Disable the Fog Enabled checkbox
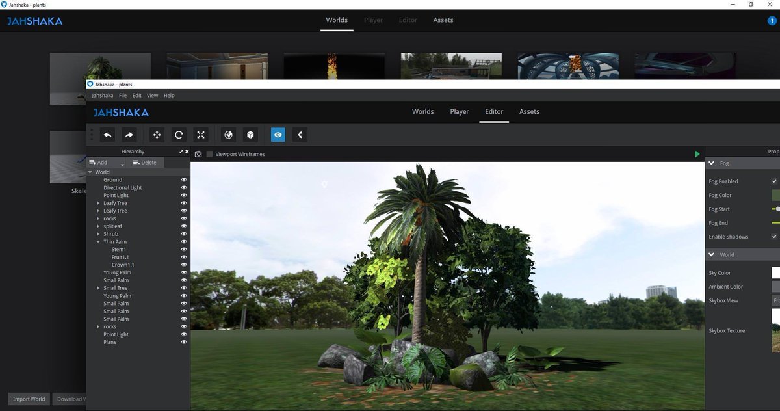This screenshot has width=780, height=411. point(773,181)
